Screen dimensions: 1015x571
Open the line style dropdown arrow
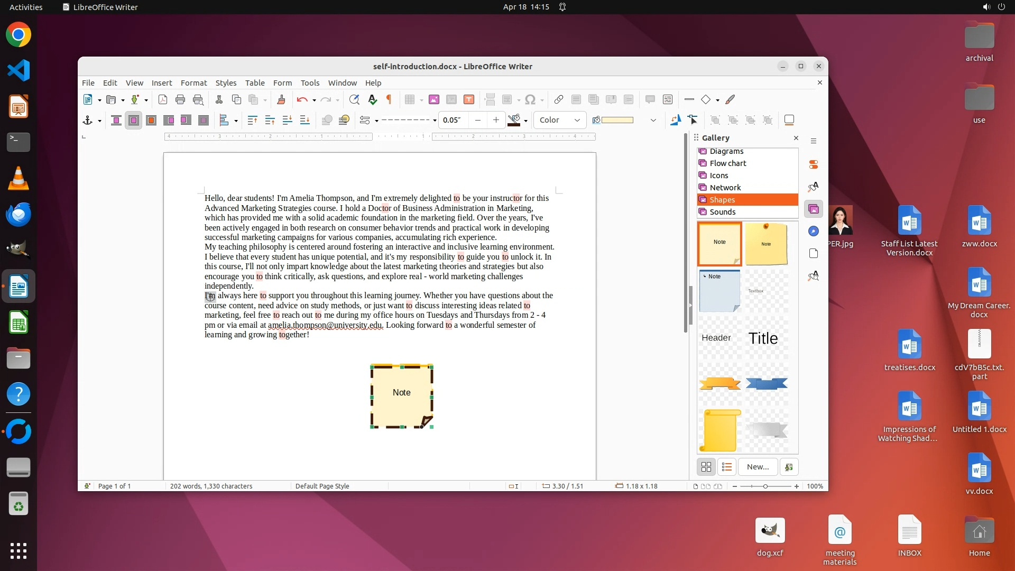pos(435,121)
